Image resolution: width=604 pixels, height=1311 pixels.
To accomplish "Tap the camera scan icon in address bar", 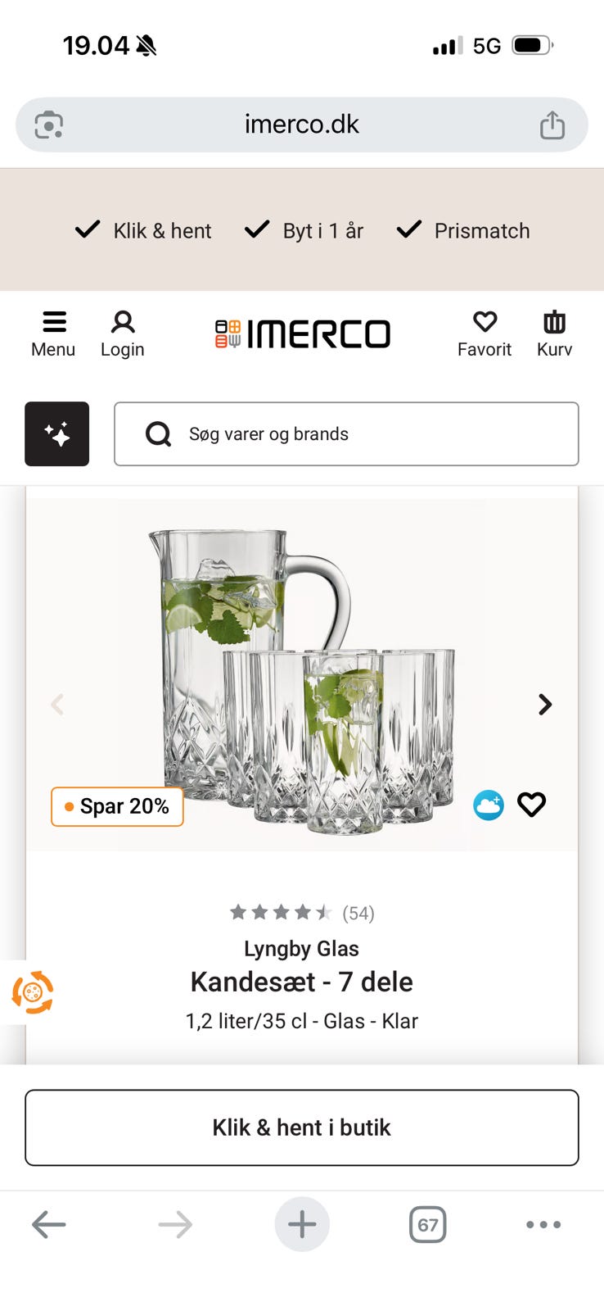I will tap(49, 125).
